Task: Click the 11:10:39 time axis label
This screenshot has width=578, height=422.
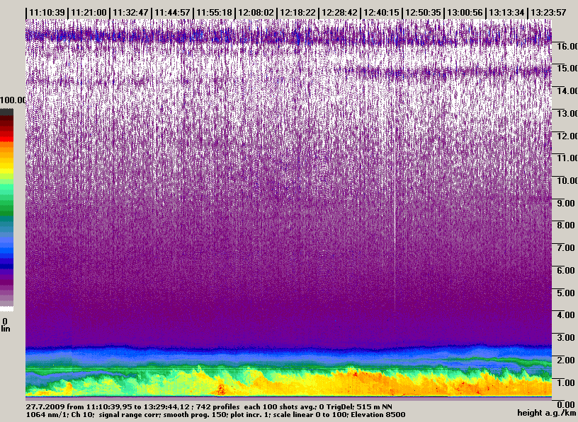Action: pos(47,13)
